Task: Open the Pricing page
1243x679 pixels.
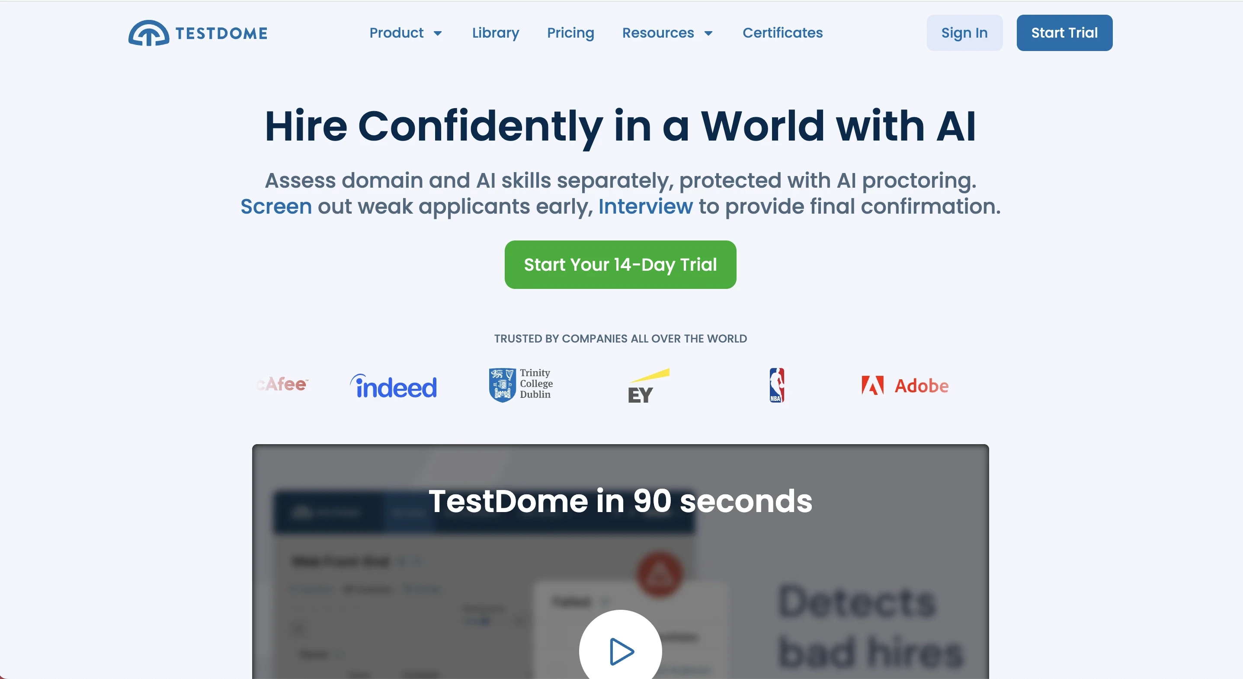Action: click(570, 33)
